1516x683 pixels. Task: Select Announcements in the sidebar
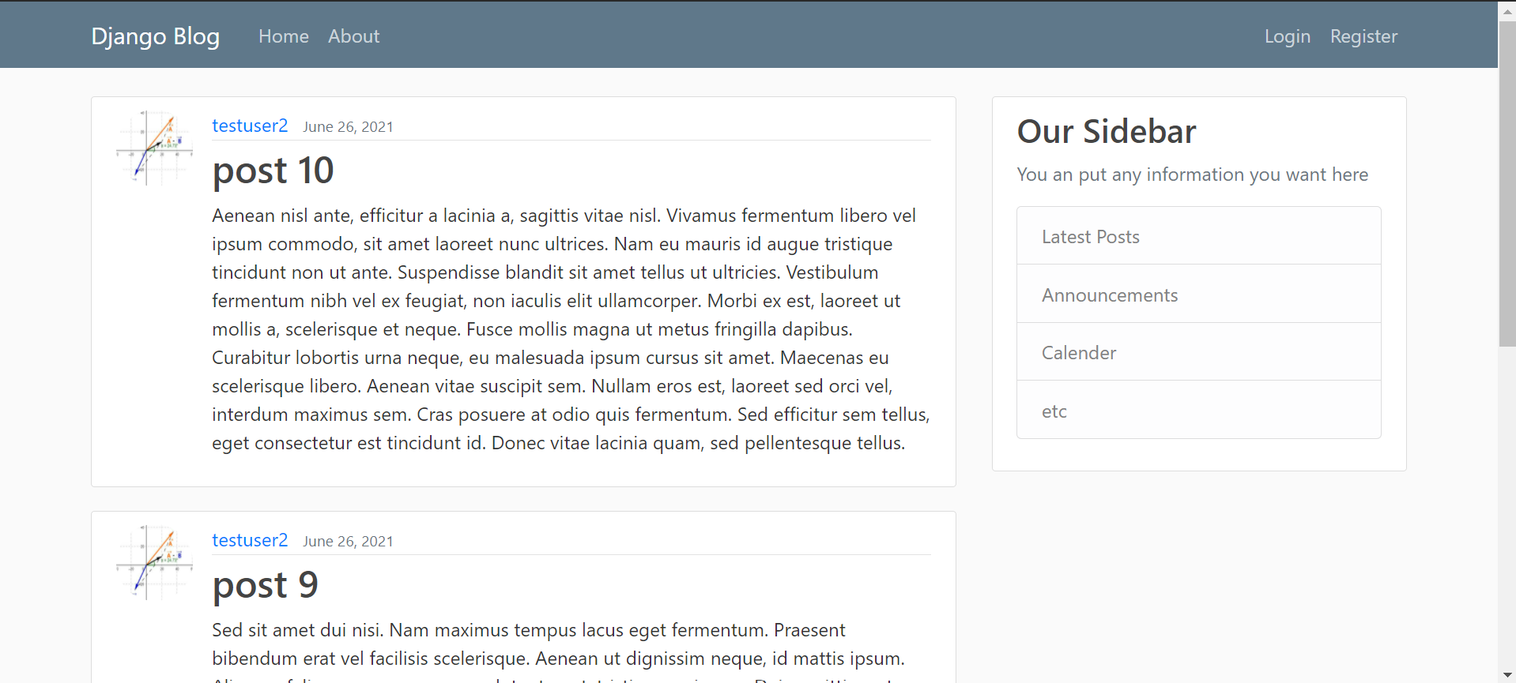[1109, 294]
